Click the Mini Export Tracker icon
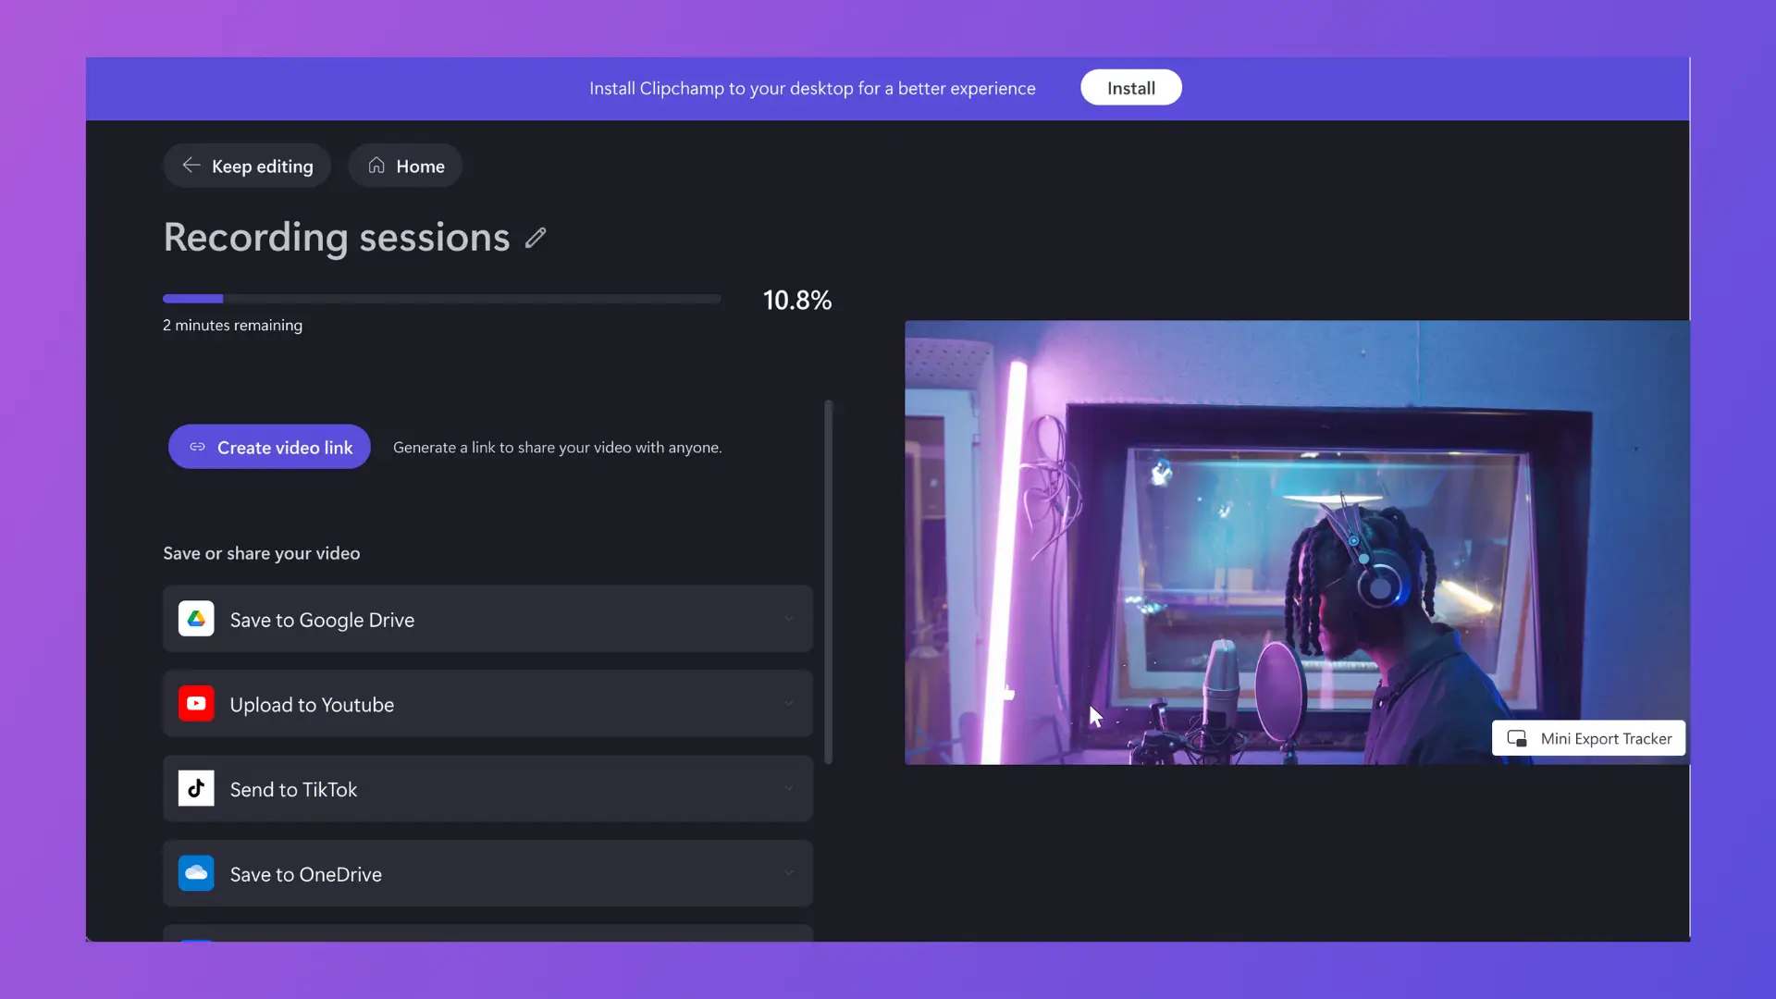The width and height of the screenshot is (1776, 999). tap(1519, 738)
